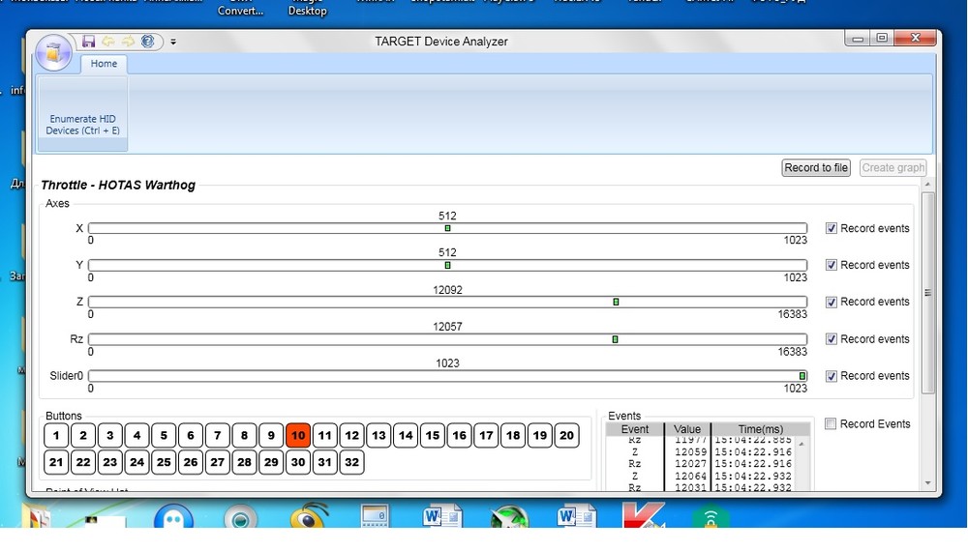The width and height of the screenshot is (968, 551).
Task: Open the blue ghost face taskbar icon
Action: pos(173,516)
